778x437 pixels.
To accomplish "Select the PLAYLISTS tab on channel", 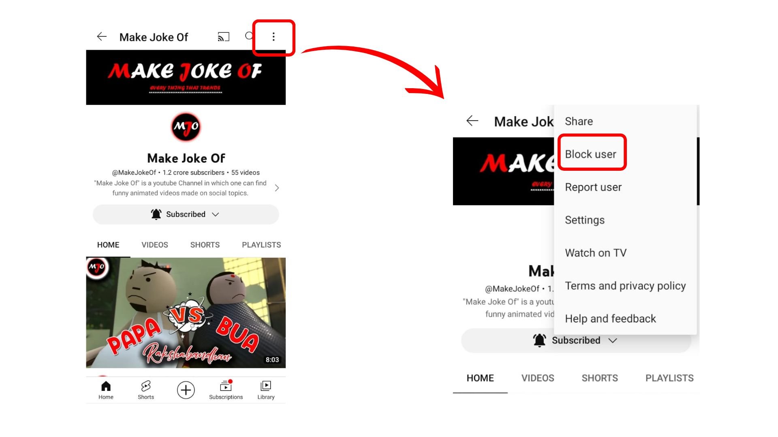I will tap(261, 244).
